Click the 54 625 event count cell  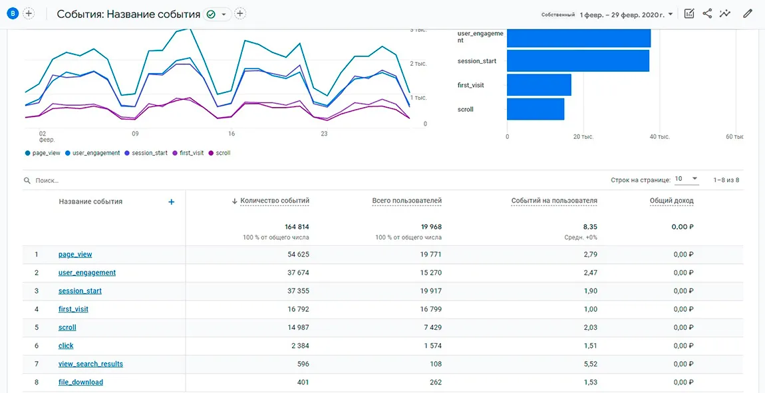297,254
